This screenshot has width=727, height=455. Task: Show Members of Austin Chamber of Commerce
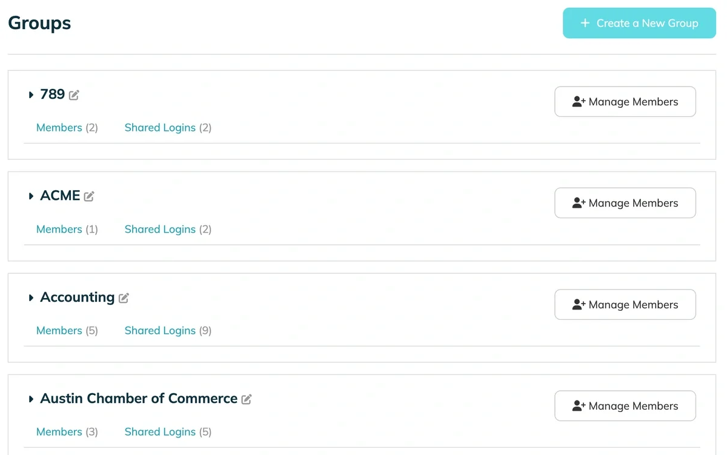[x=59, y=432]
